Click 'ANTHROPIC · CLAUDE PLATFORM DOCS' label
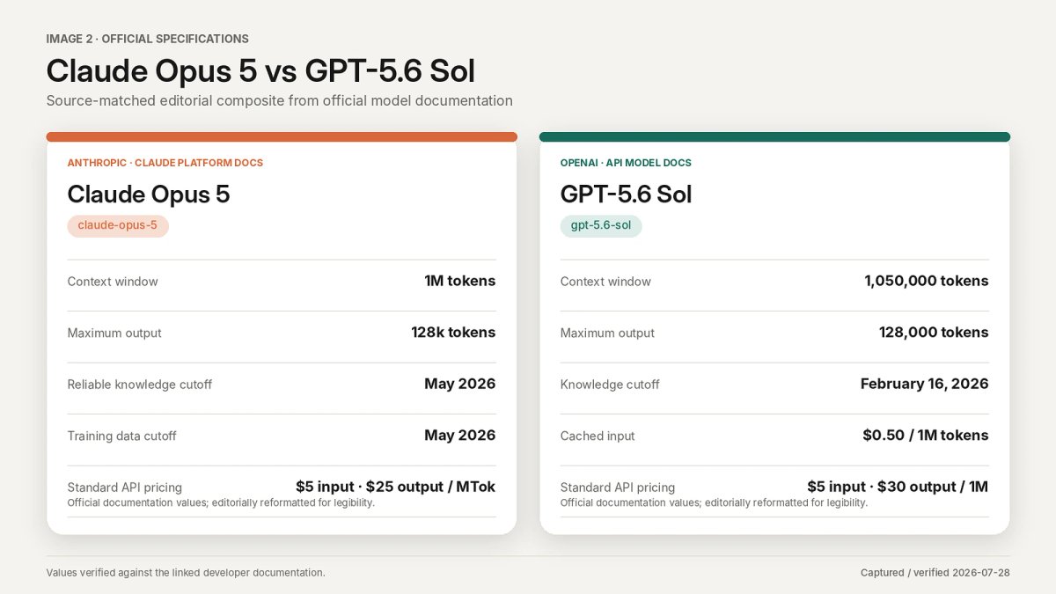 pyautogui.click(x=165, y=163)
